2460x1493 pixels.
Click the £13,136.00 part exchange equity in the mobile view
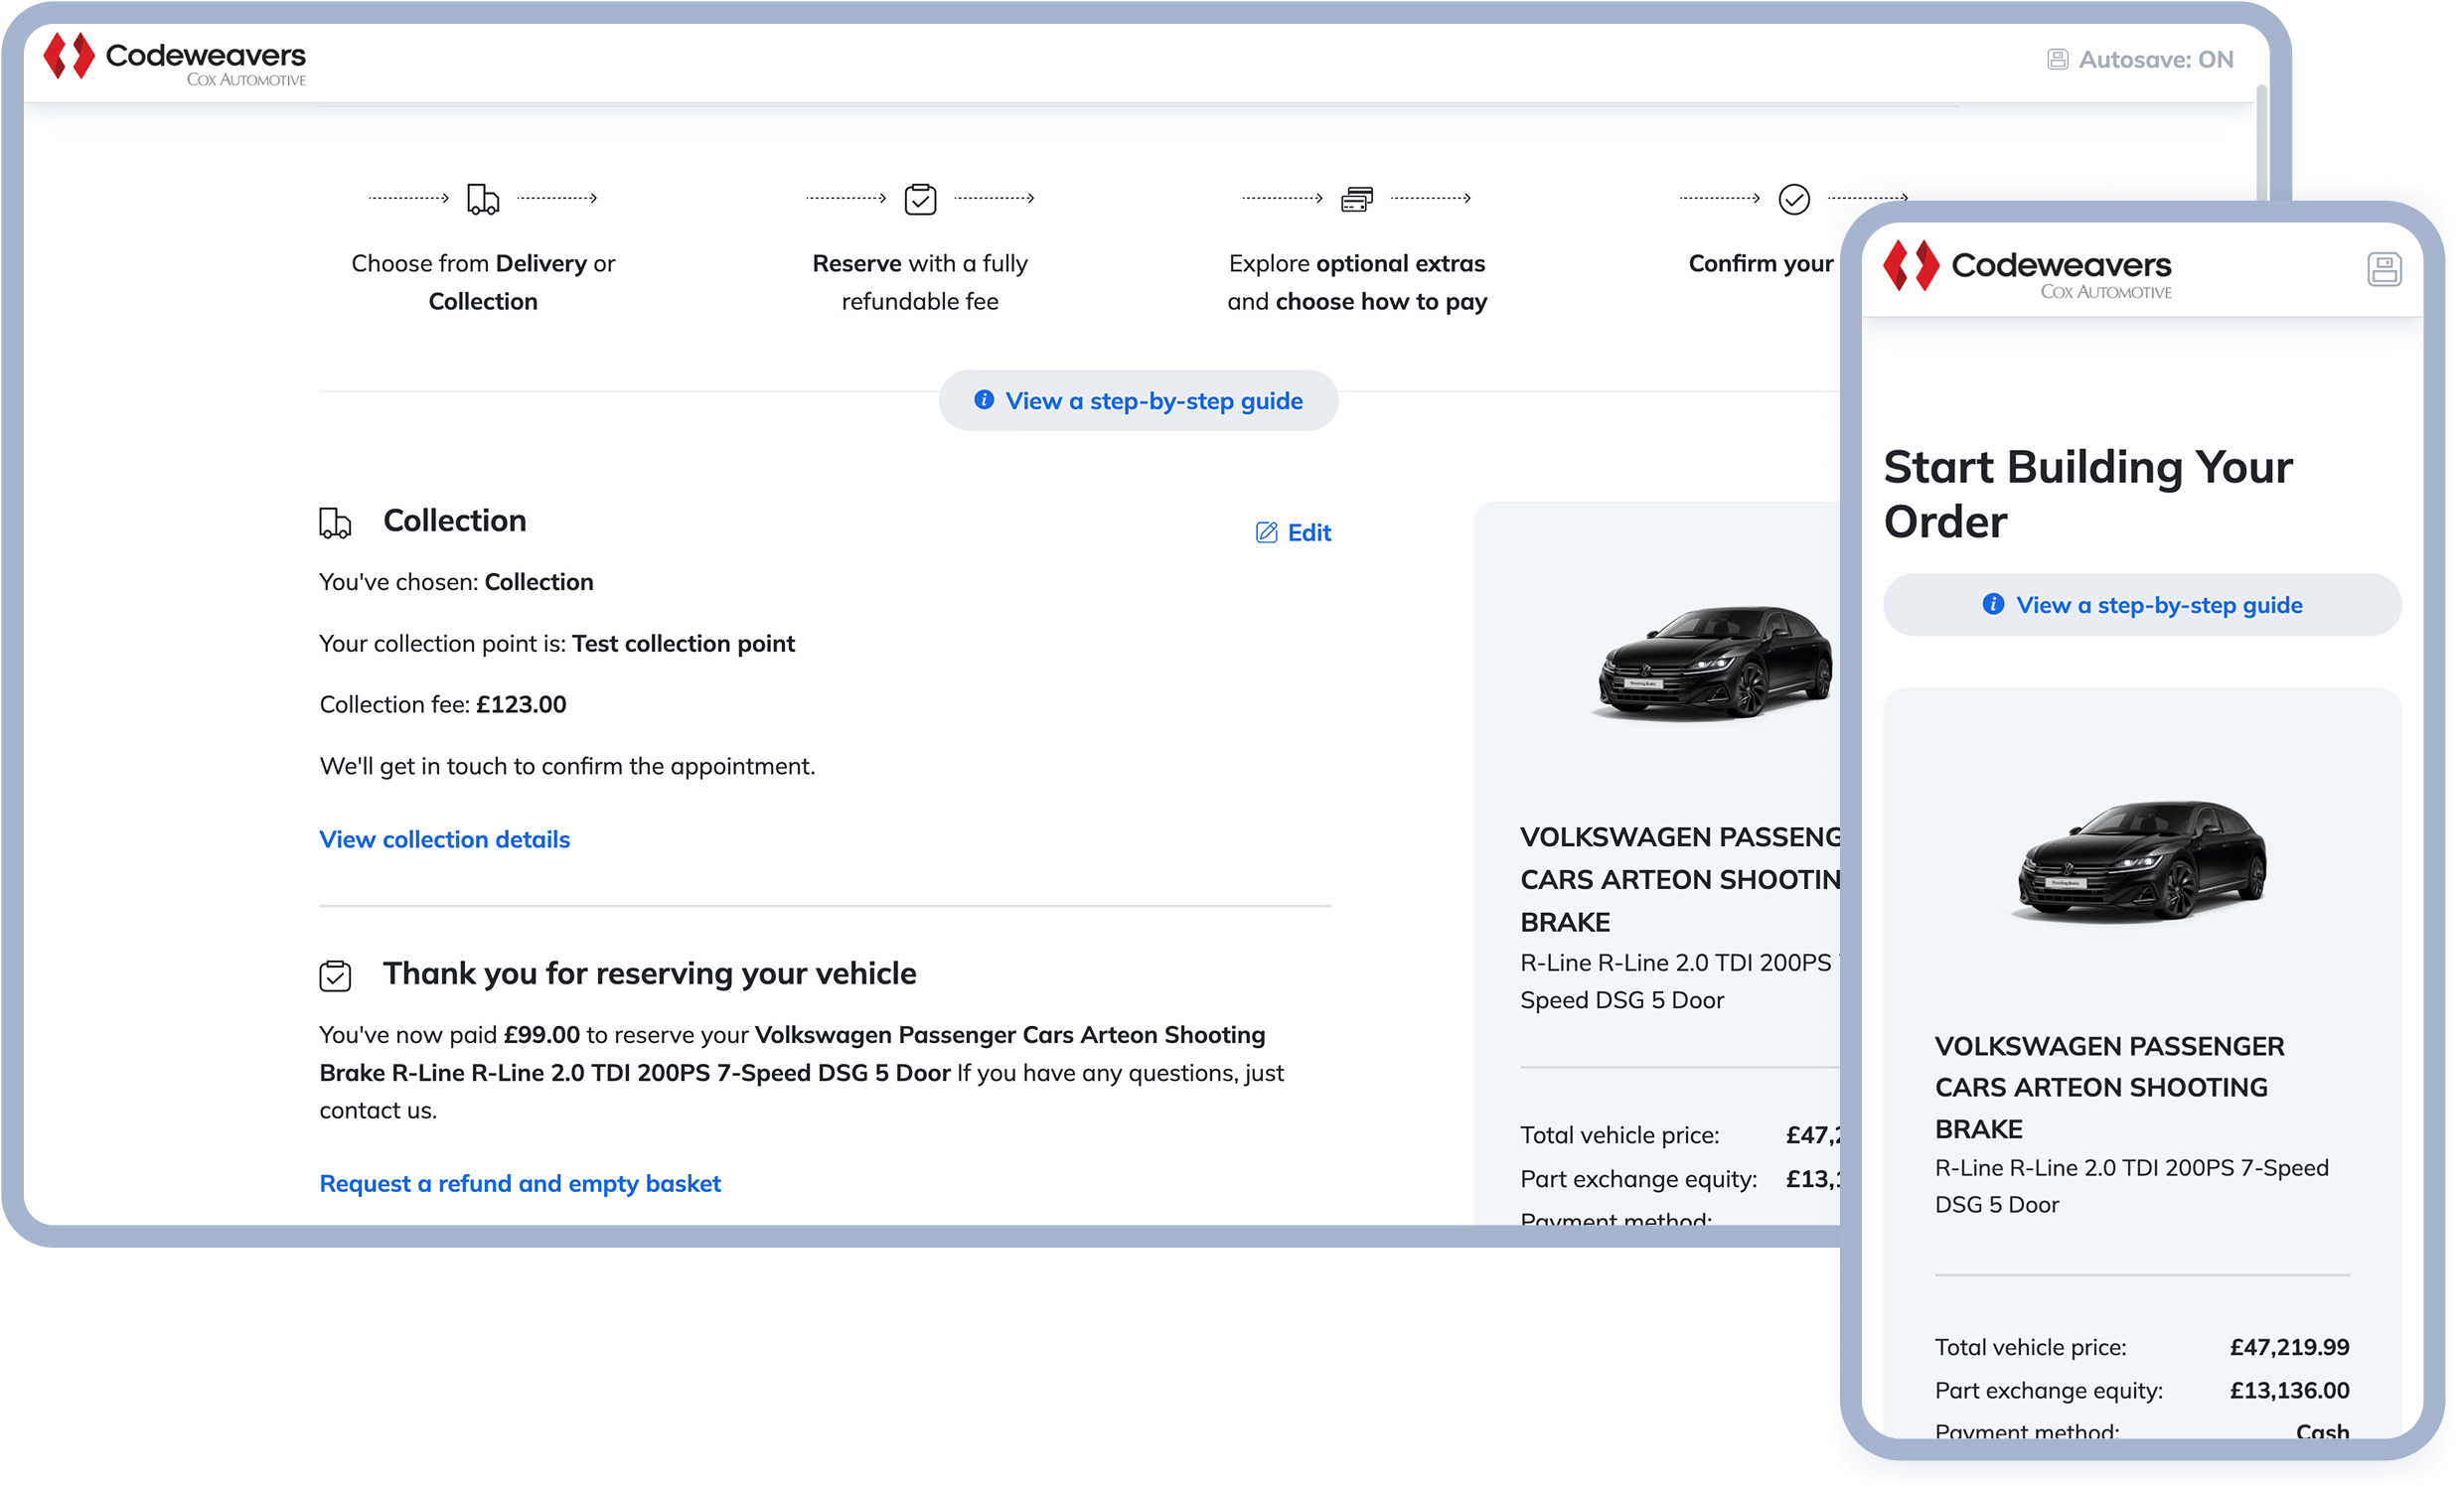point(2288,1391)
